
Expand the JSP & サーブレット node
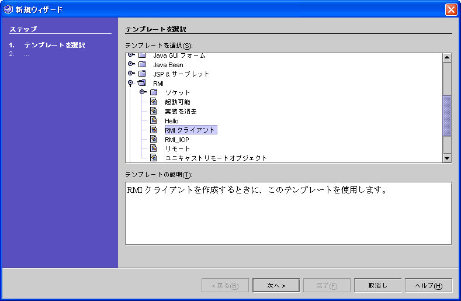pos(131,74)
